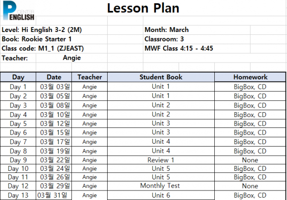The width and height of the screenshot is (287, 200).
Task: Click the Month: March cell
Action: (x=197, y=30)
